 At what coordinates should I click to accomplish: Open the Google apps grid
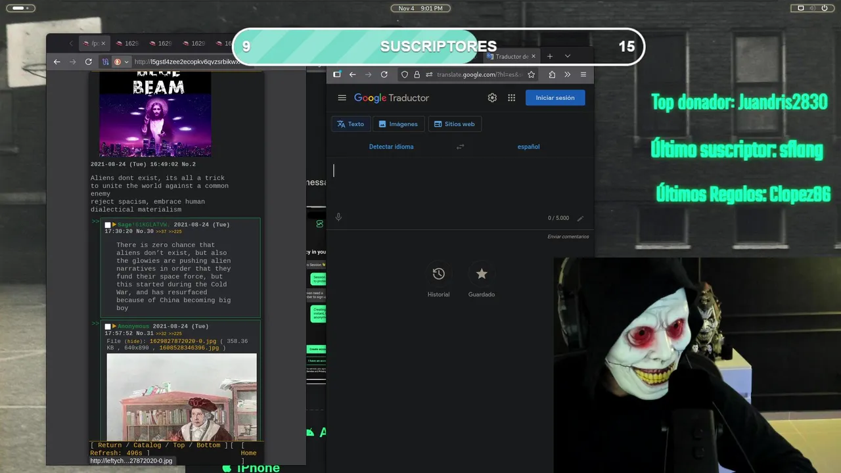[x=511, y=98]
